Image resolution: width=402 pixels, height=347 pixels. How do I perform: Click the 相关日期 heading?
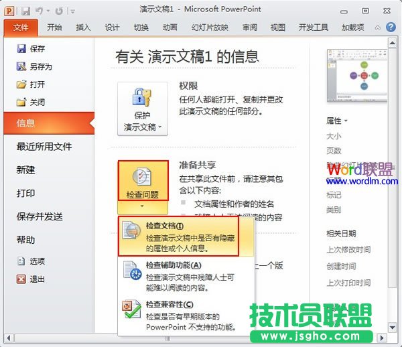pos(341,234)
